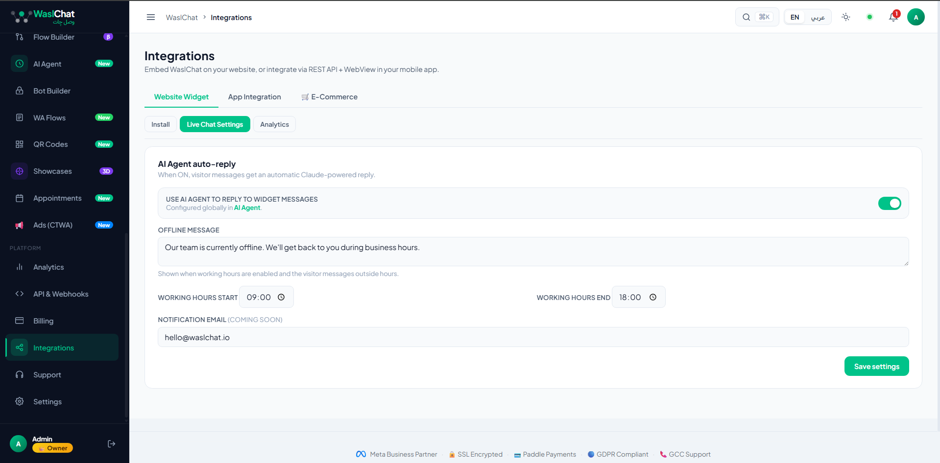Click Save settings button

pyautogui.click(x=876, y=366)
